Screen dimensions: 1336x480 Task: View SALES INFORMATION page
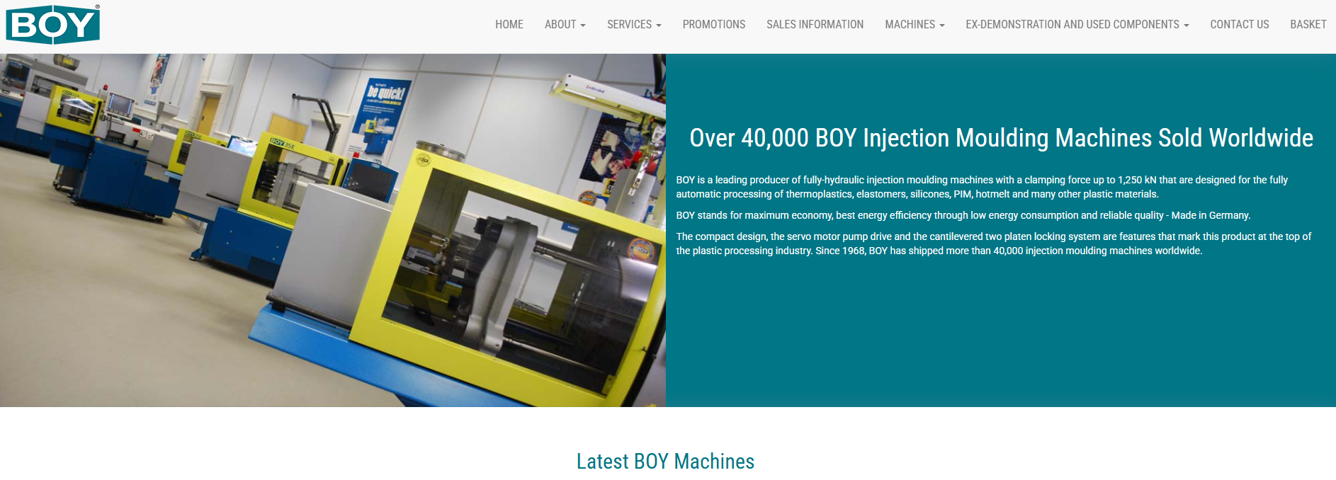pyautogui.click(x=815, y=25)
